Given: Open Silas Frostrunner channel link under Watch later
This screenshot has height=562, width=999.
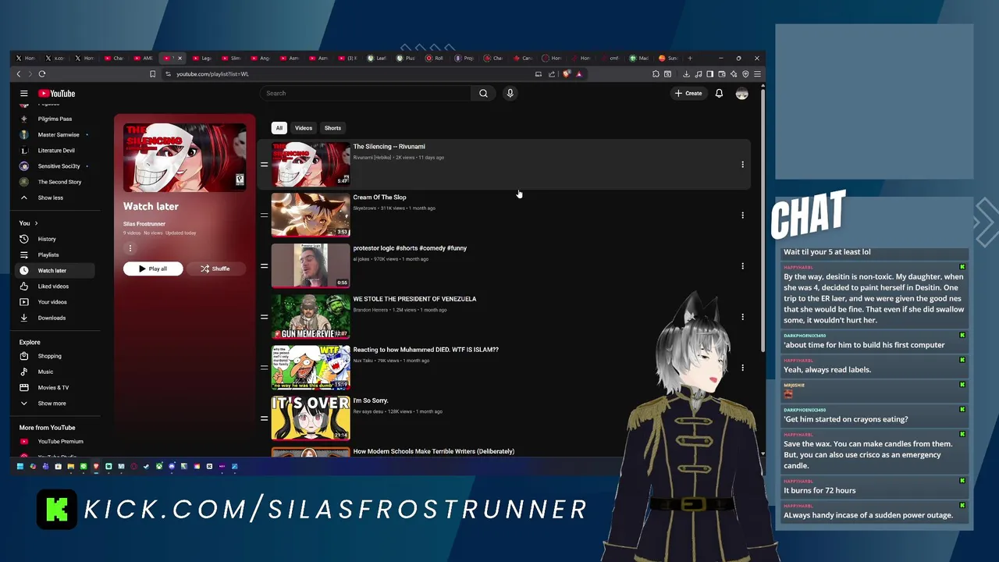Looking at the screenshot, I should (x=144, y=224).
